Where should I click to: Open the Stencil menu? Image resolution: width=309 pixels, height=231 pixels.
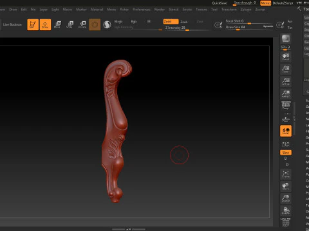174,10
